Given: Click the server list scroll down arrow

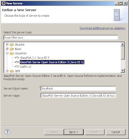Looking at the screenshot, I should [123, 70].
